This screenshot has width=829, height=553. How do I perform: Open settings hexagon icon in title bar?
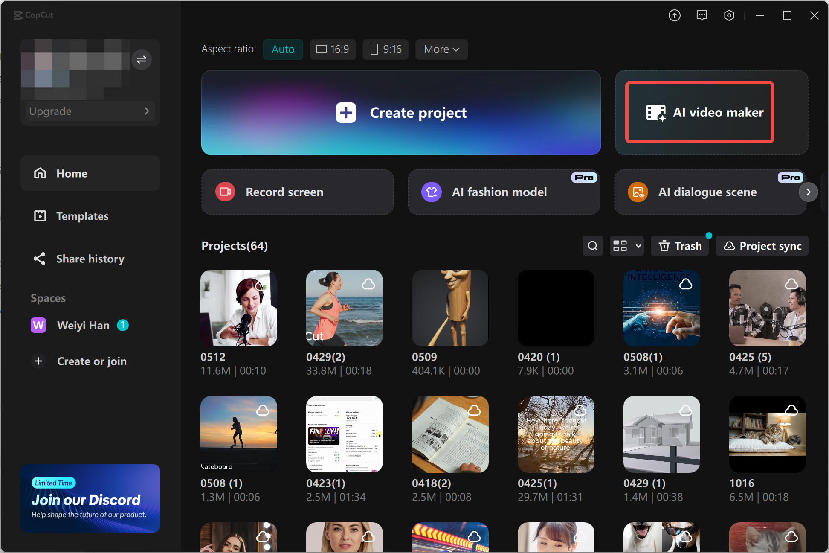[x=729, y=16]
